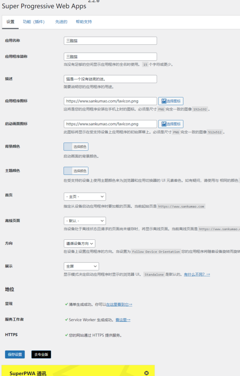The height and width of the screenshot is (376, 240).
Task: Click 选择图标 button for 启动画面图标
Action: click(171, 124)
